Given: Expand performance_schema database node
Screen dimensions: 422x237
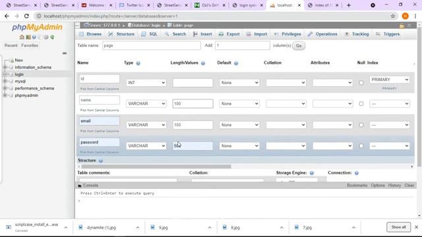Looking at the screenshot, I should pos(5,88).
